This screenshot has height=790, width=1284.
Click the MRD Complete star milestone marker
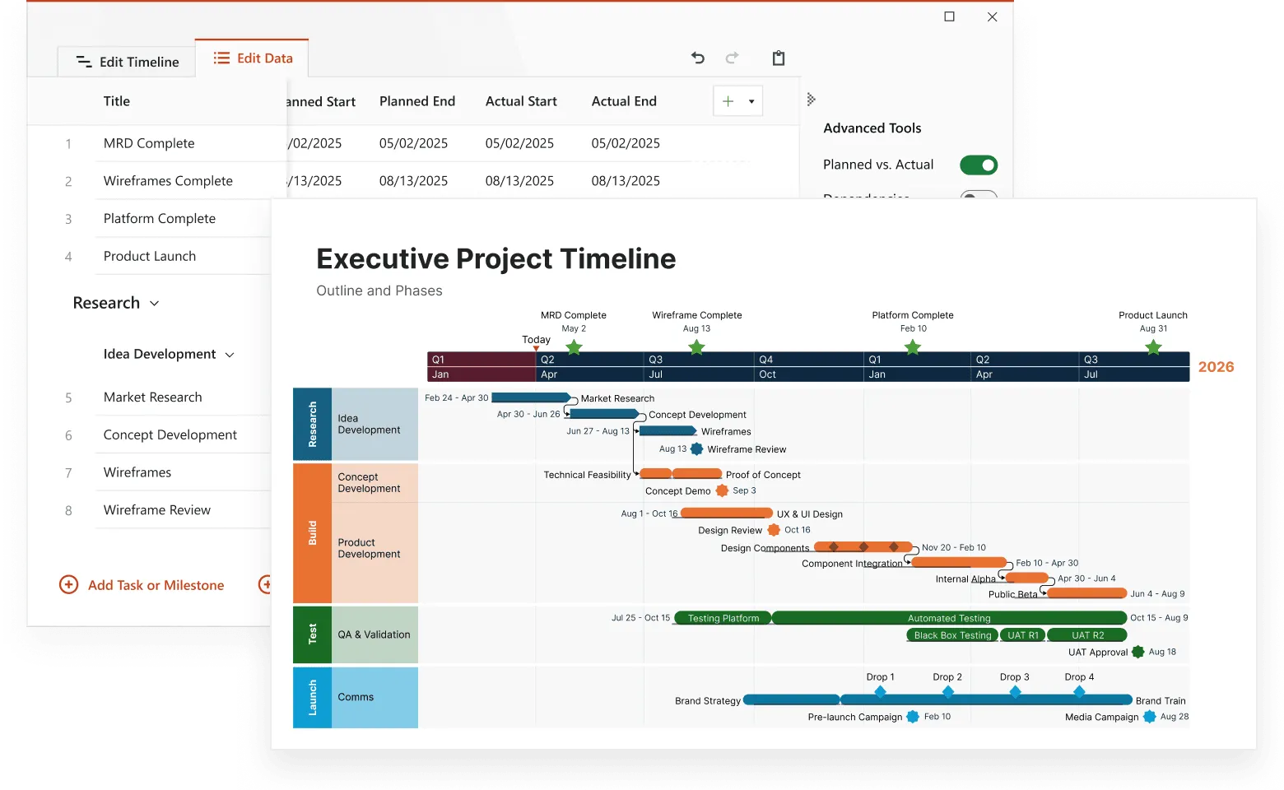point(573,348)
